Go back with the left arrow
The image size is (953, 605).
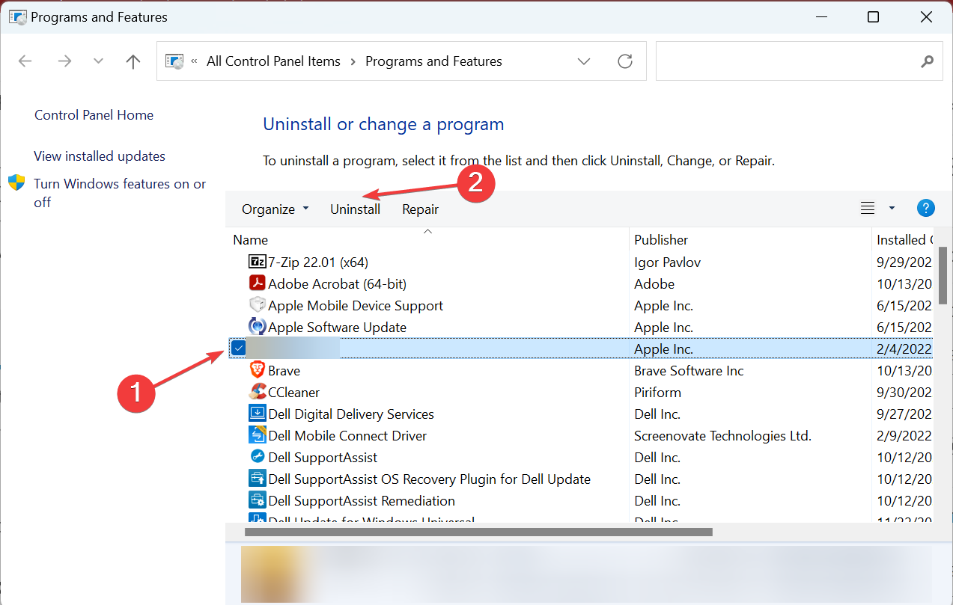tap(25, 61)
